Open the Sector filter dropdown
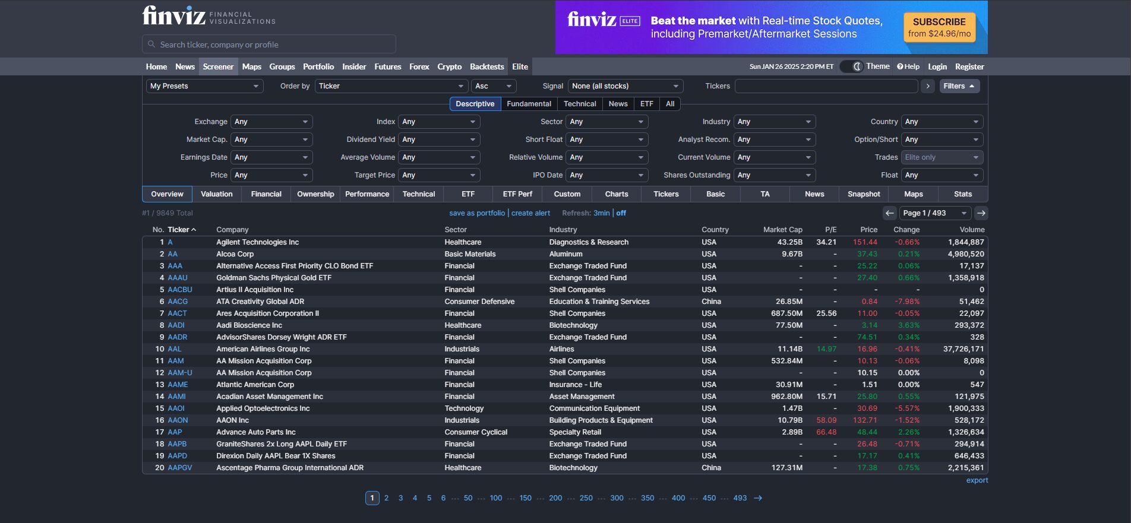Image resolution: width=1131 pixels, height=523 pixels. (x=607, y=122)
